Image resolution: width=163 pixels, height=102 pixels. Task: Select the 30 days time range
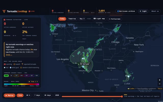coord(48,95)
